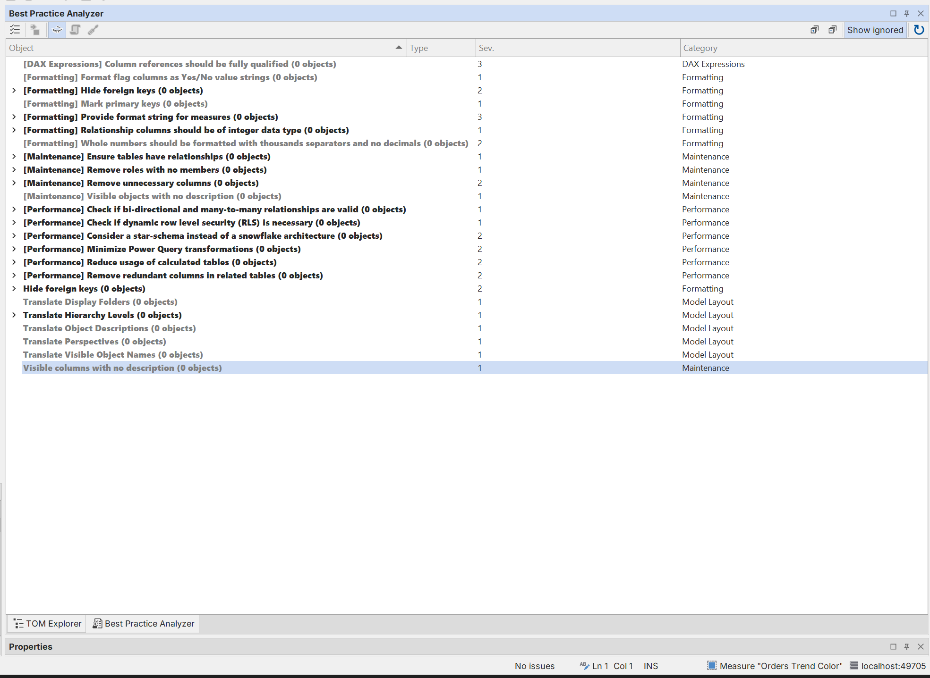This screenshot has height=678, width=930.
Task: Switch to the TOM Explorer tab
Action: (x=47, y=623)
